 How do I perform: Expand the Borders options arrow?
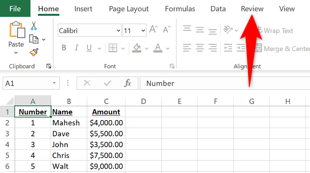point(123,49)
